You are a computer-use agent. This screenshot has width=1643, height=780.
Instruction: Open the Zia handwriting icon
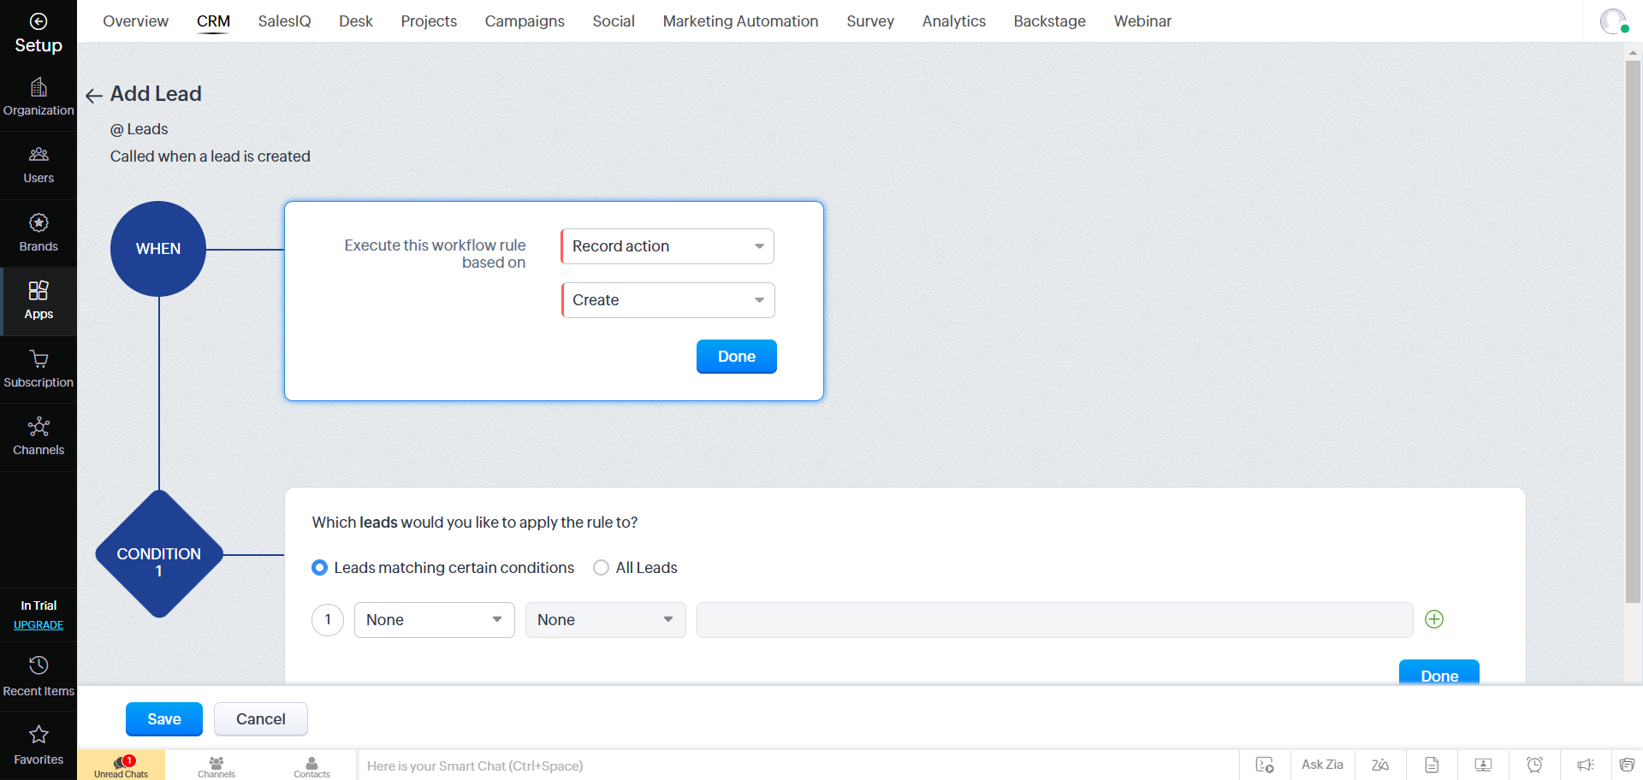pyautogui.click(x=1380, y=765)
